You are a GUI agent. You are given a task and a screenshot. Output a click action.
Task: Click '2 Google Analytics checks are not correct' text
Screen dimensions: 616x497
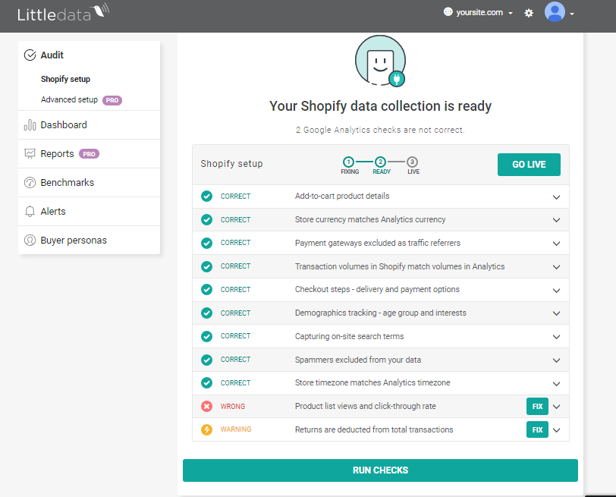point(380,130)
